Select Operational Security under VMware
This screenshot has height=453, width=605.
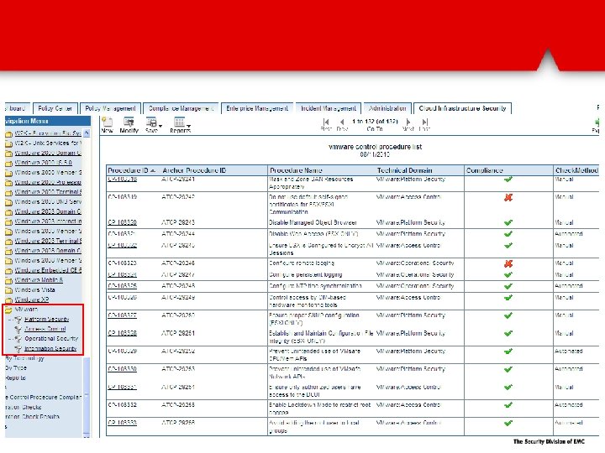click(51, 339)
